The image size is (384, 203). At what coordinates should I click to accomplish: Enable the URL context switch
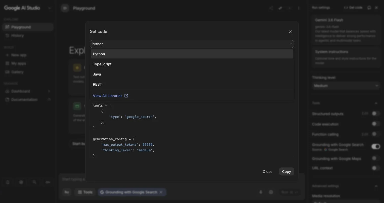(376, 168)
